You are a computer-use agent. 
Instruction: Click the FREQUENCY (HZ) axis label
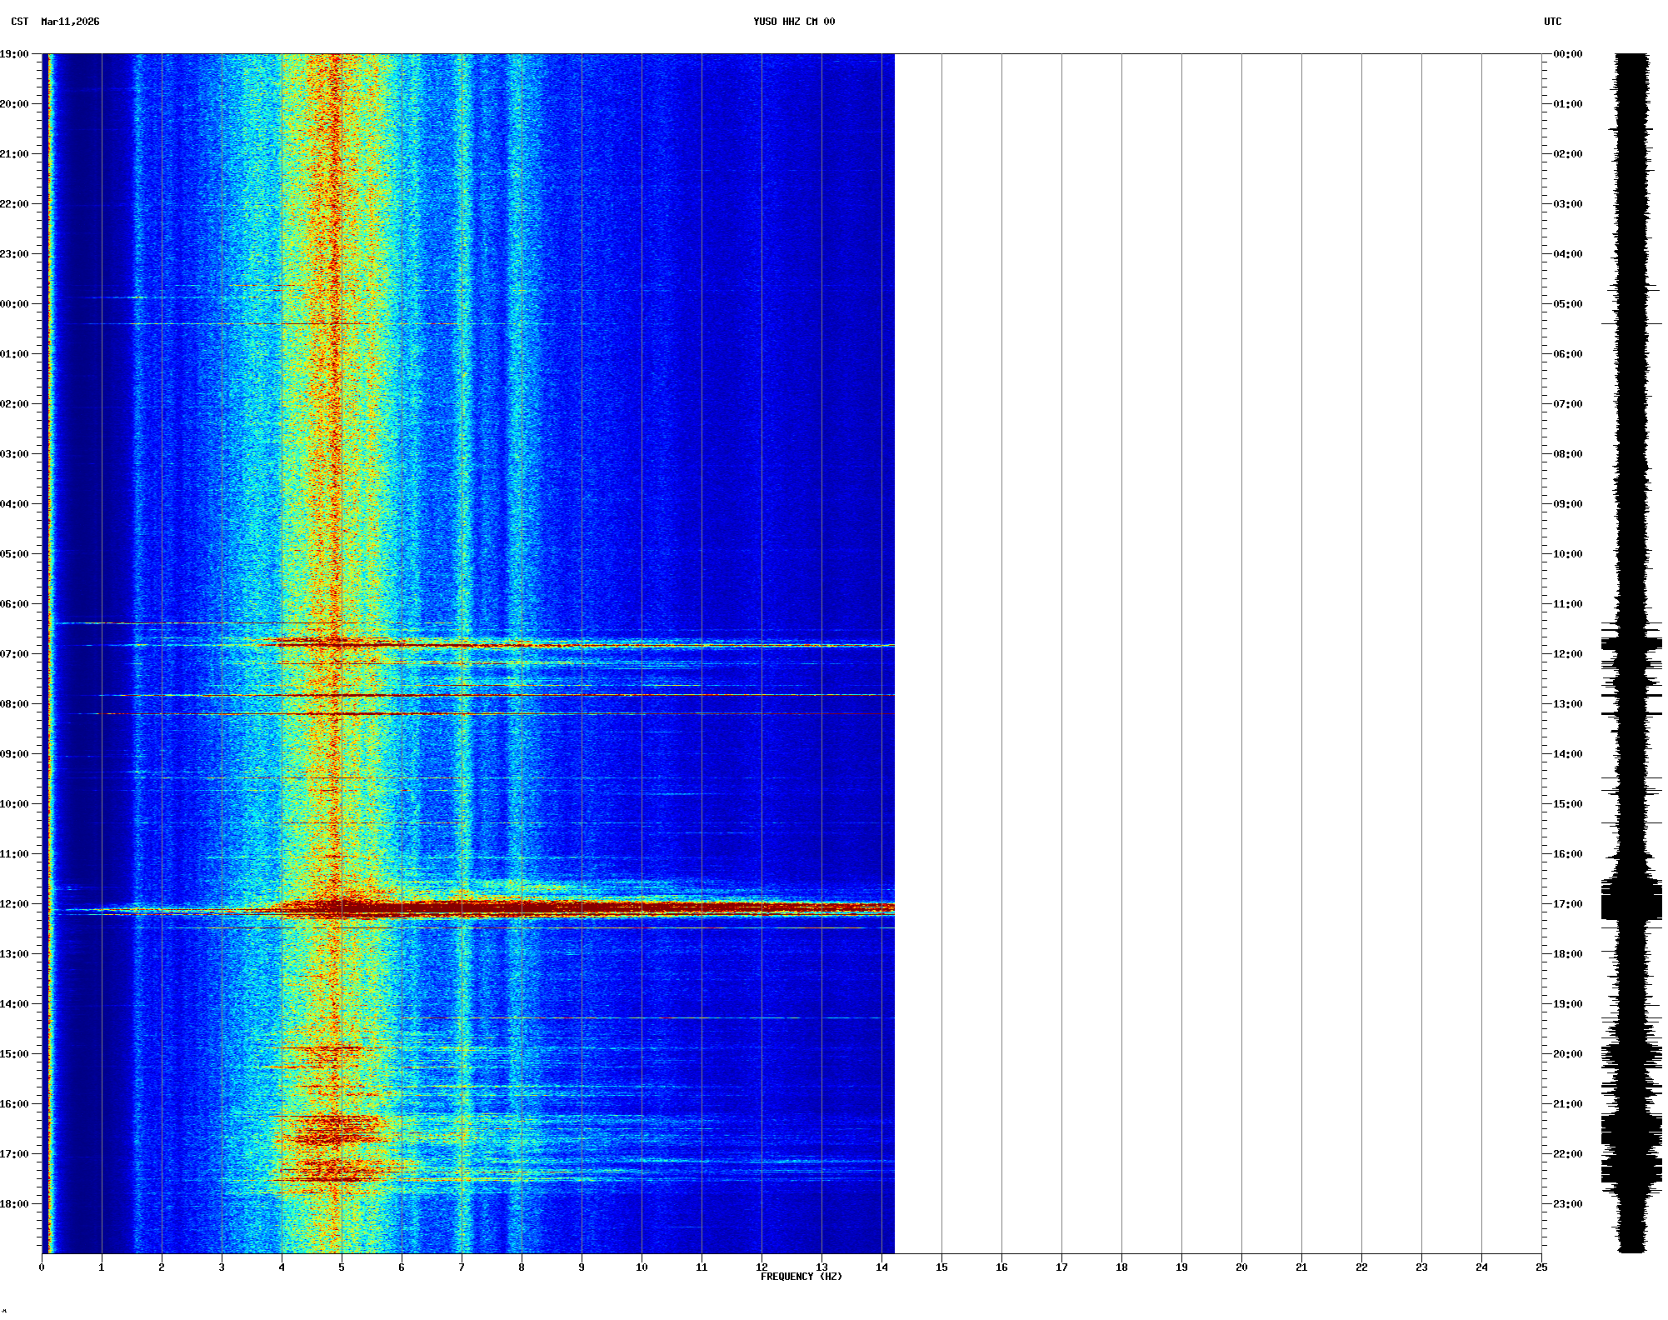801,1277
